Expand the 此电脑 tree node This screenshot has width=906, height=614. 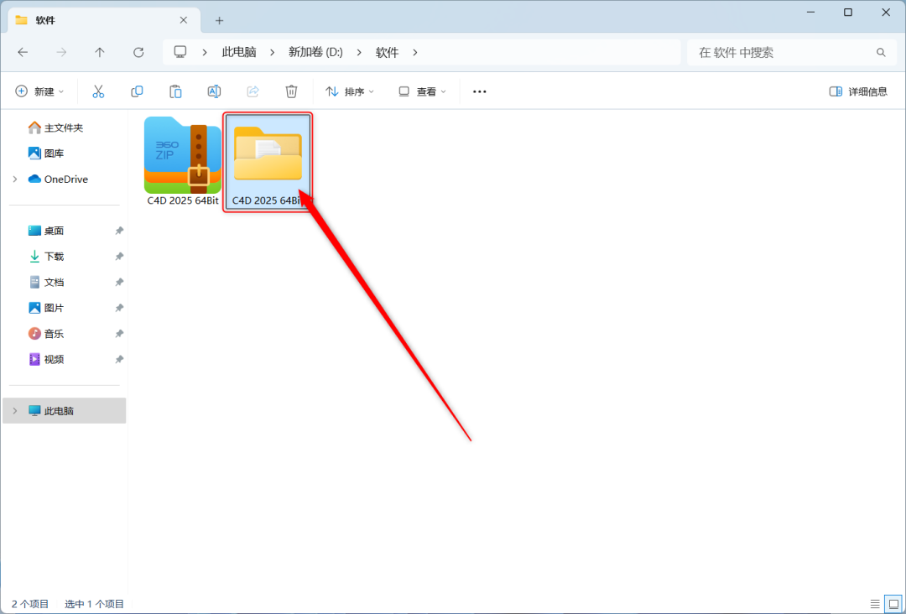point(15,411)
